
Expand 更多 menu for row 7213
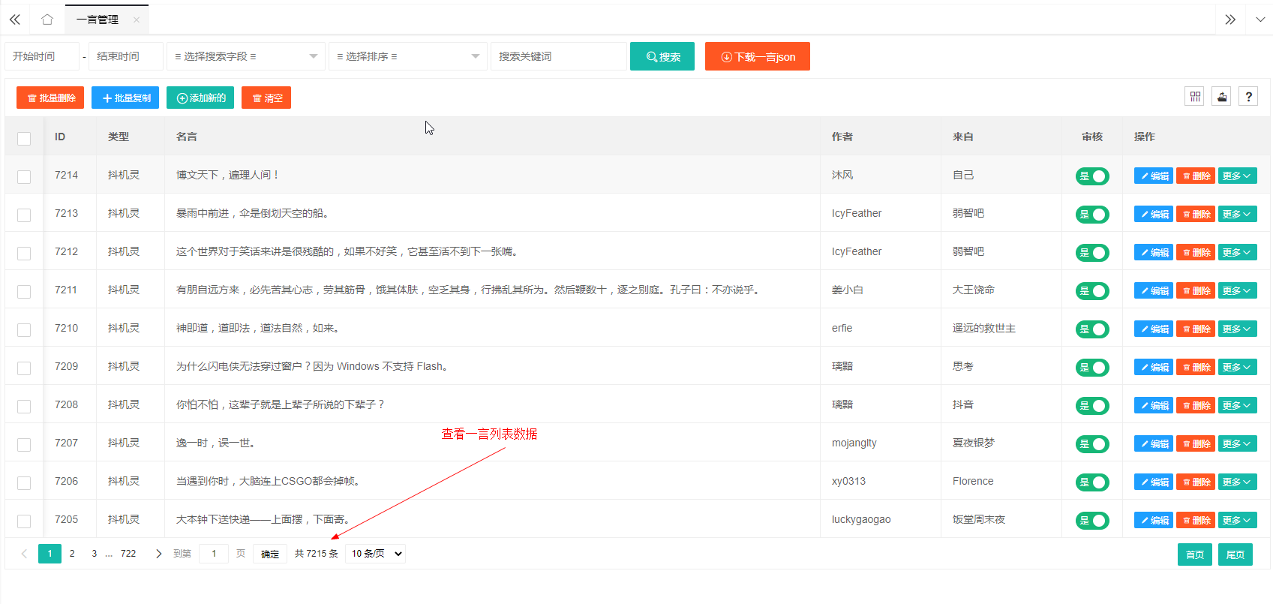click(x=1238, y=214)
